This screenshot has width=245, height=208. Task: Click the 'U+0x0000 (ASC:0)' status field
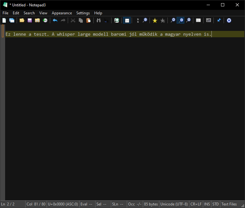point(63,204)
